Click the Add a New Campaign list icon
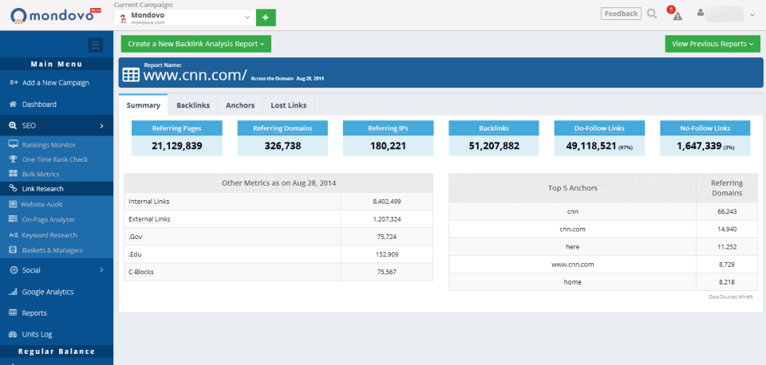Viewport: 766px width, 365px height. pyautogui.click(x=14, y=82)
